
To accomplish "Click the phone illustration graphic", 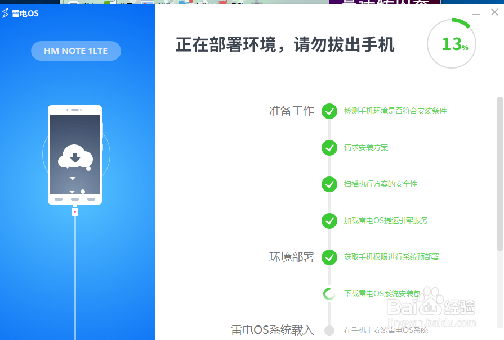I will coord(75,155).
